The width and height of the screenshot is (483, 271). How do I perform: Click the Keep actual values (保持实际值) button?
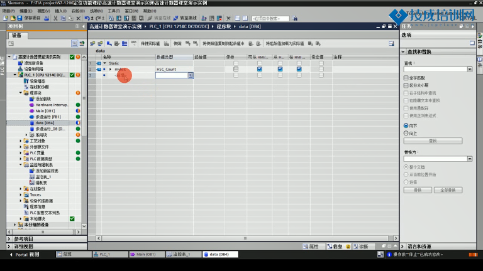pos(150,44)
